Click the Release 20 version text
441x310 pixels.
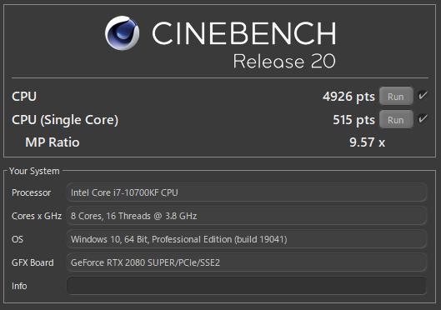pos(284,62)
